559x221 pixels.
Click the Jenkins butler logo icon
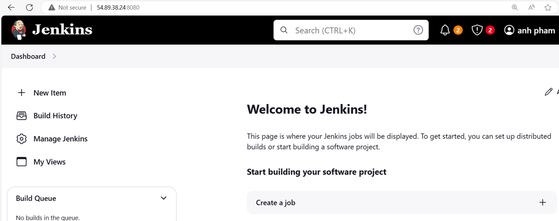click(19, 30)
